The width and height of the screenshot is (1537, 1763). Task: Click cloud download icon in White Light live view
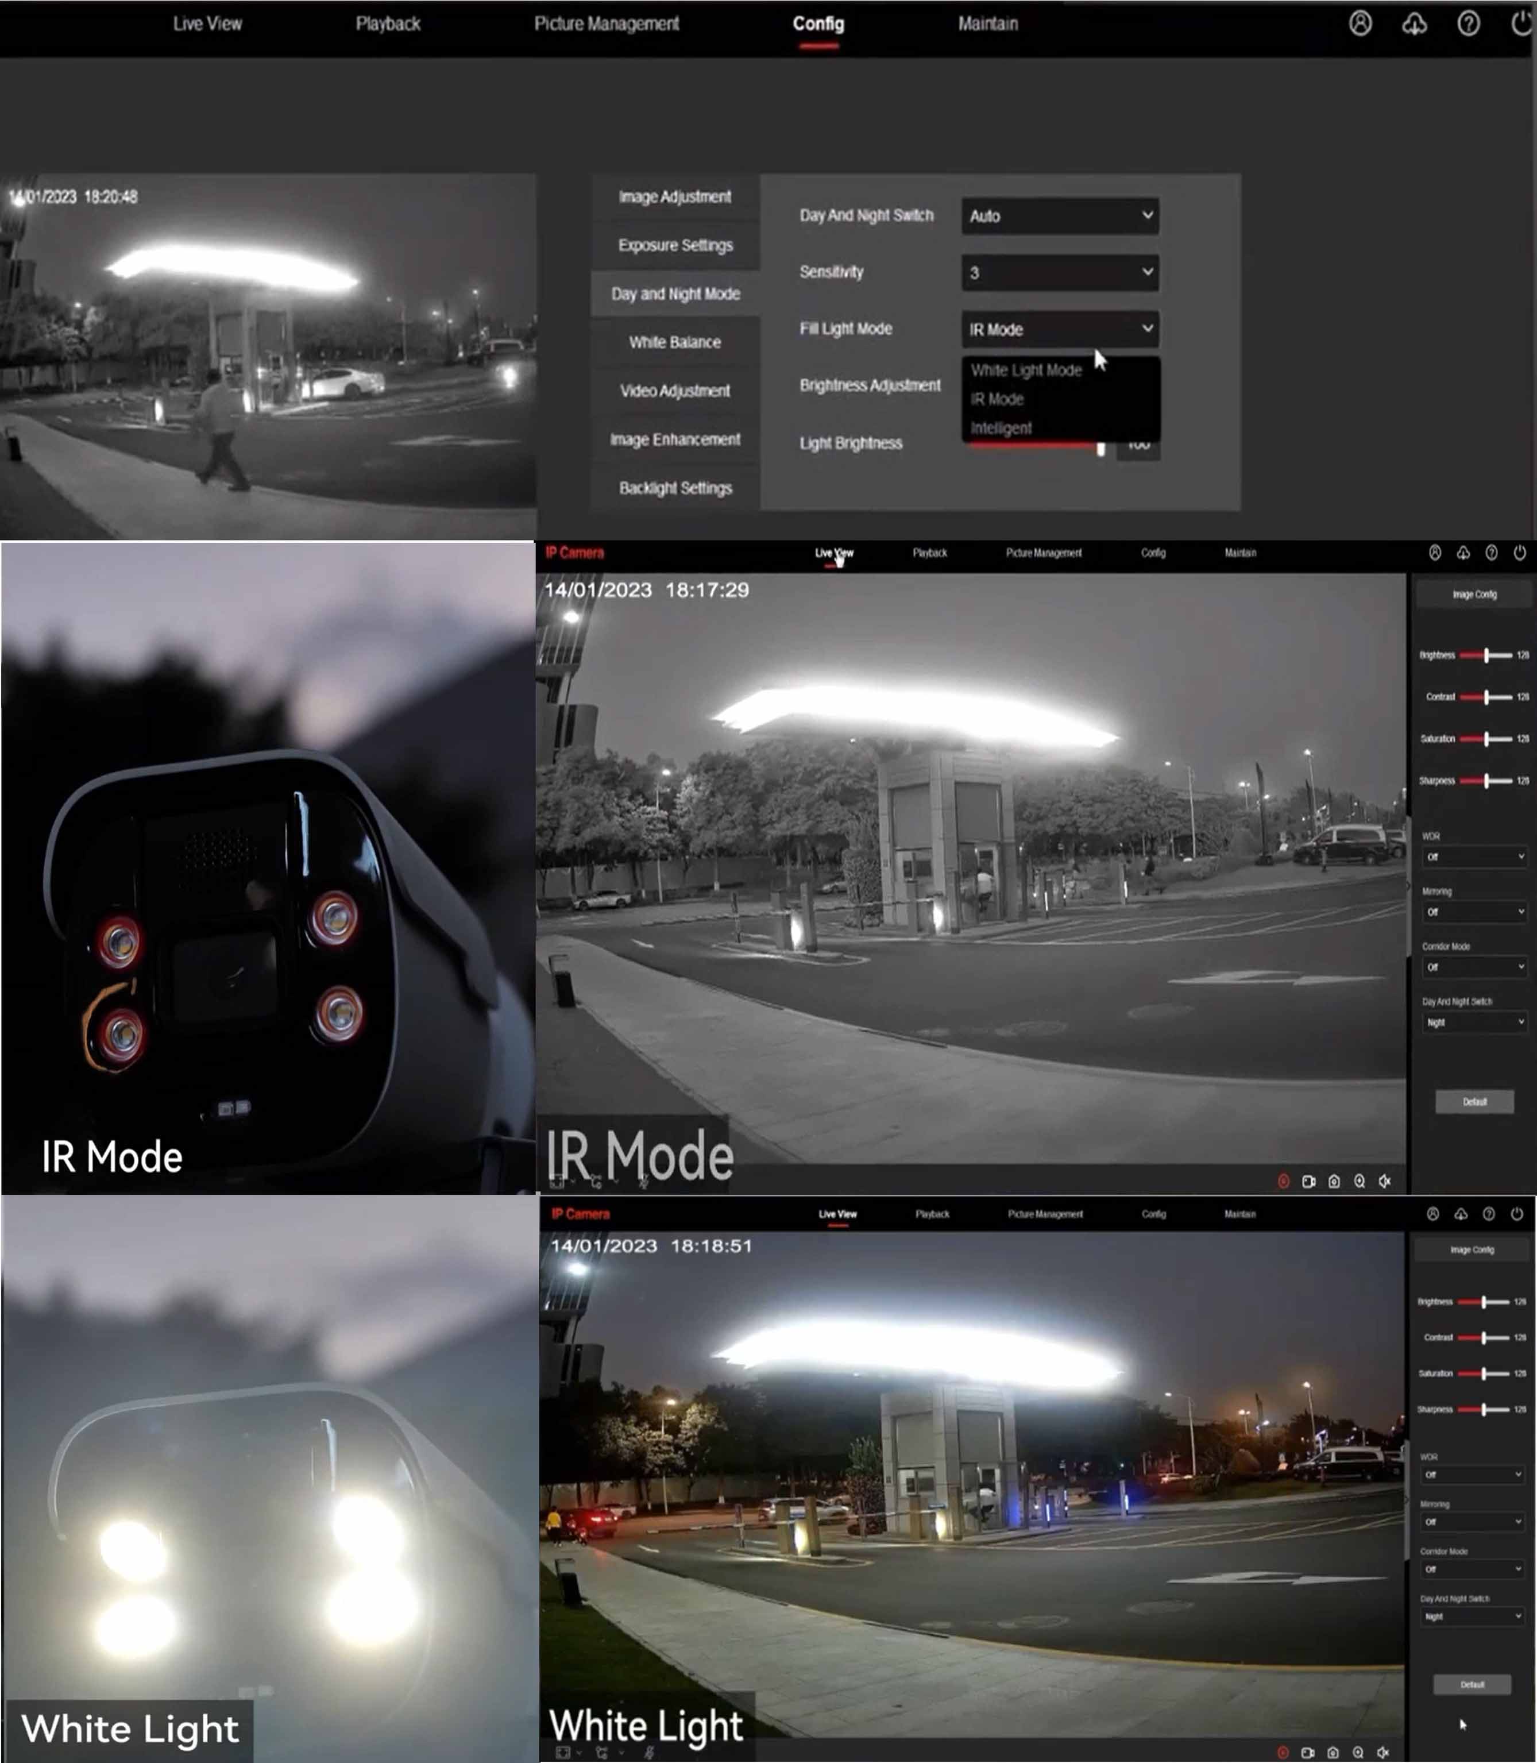(x=1461, y=1214)
